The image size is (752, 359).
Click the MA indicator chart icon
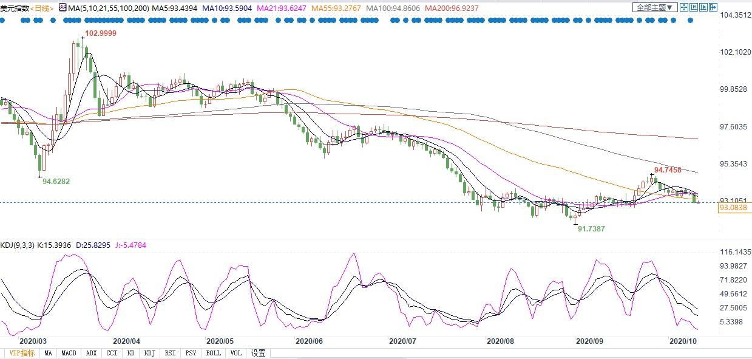(63, 8)
